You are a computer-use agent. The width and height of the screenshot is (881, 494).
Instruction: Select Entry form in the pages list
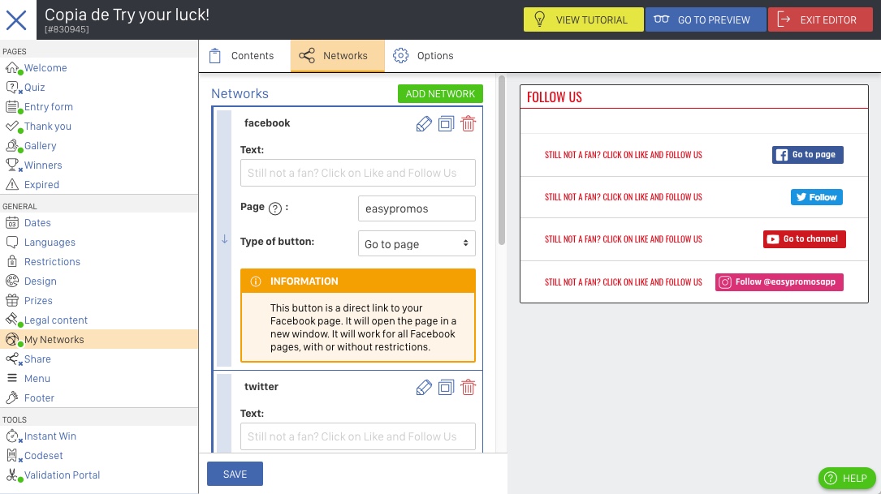pos(49,106)
